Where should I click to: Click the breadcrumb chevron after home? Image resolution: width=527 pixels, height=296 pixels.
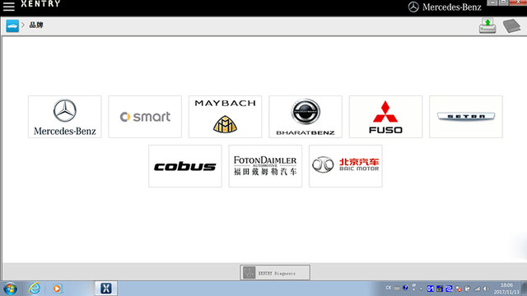(x=23, y=25)
